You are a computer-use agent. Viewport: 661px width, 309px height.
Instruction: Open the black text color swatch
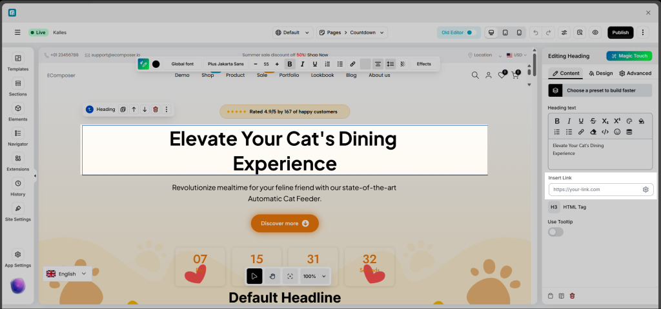point(156,64)
